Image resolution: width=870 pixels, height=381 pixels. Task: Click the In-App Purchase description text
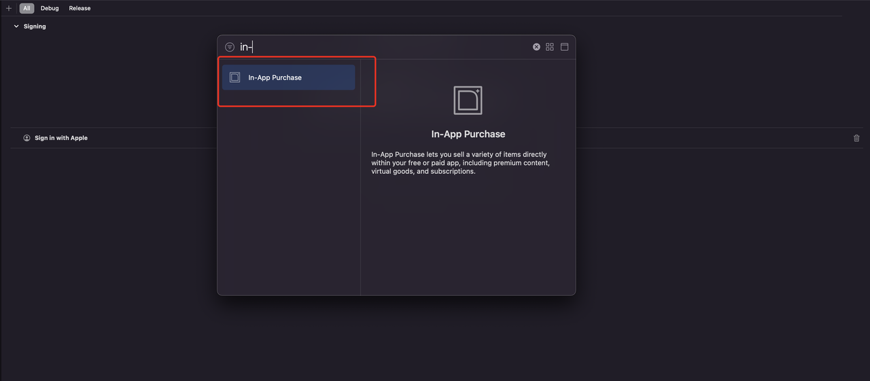(461, 163)
